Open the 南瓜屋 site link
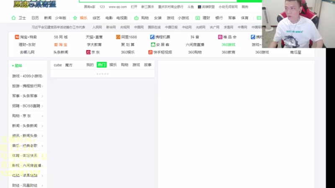The height and width of the screenshot is (188, 335). [x=296, y=52]
